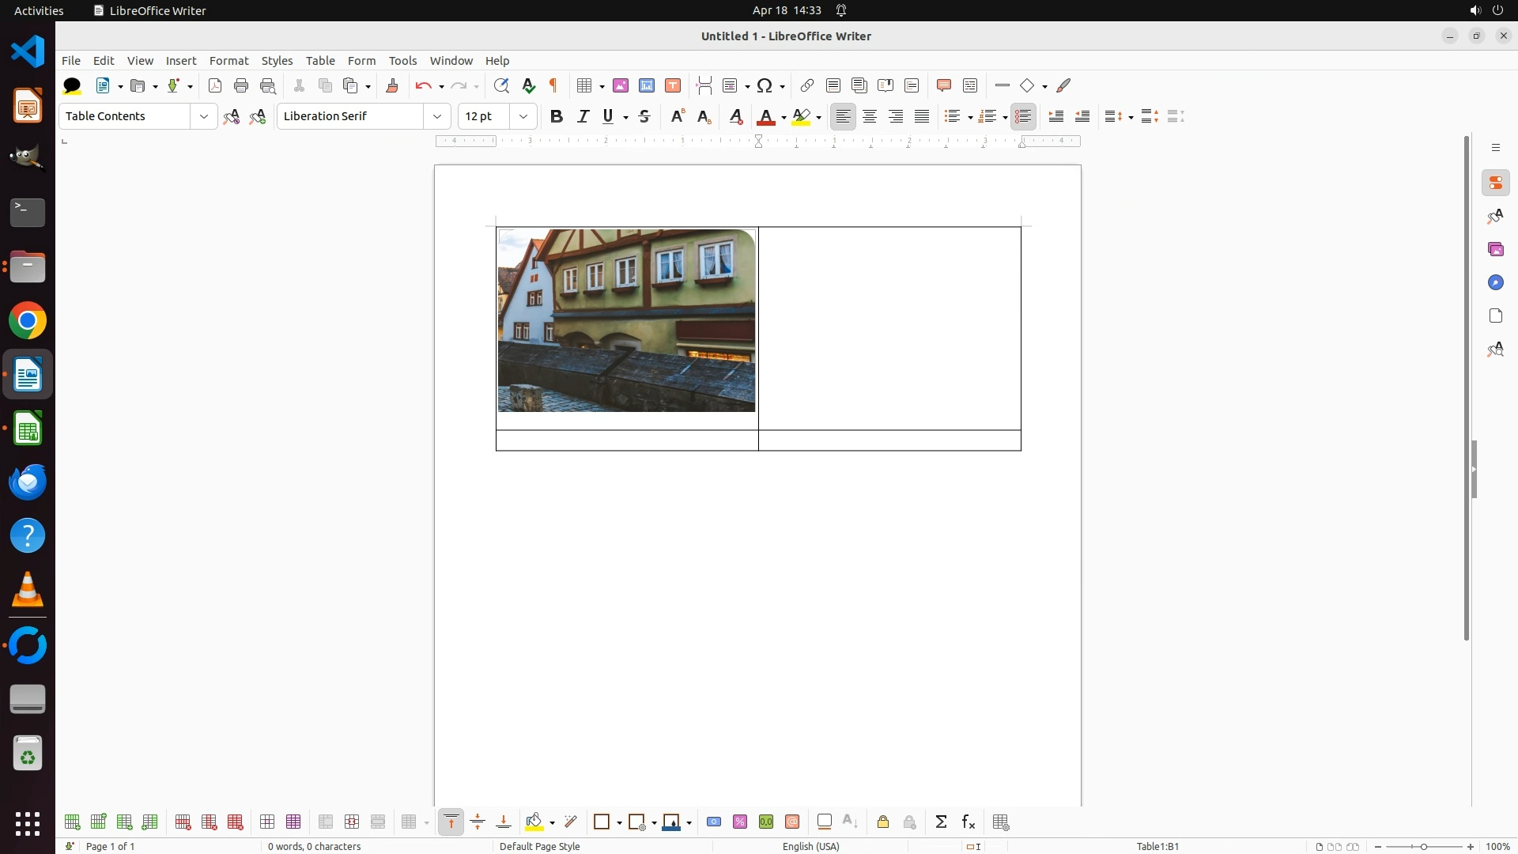
Task: Toggle Formatting Marks pilcrow button
Action: click(553, 85)
